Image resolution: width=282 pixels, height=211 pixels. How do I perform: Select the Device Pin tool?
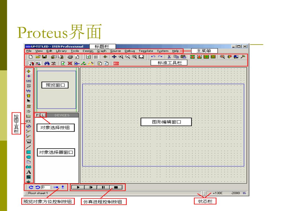point(29,111)
